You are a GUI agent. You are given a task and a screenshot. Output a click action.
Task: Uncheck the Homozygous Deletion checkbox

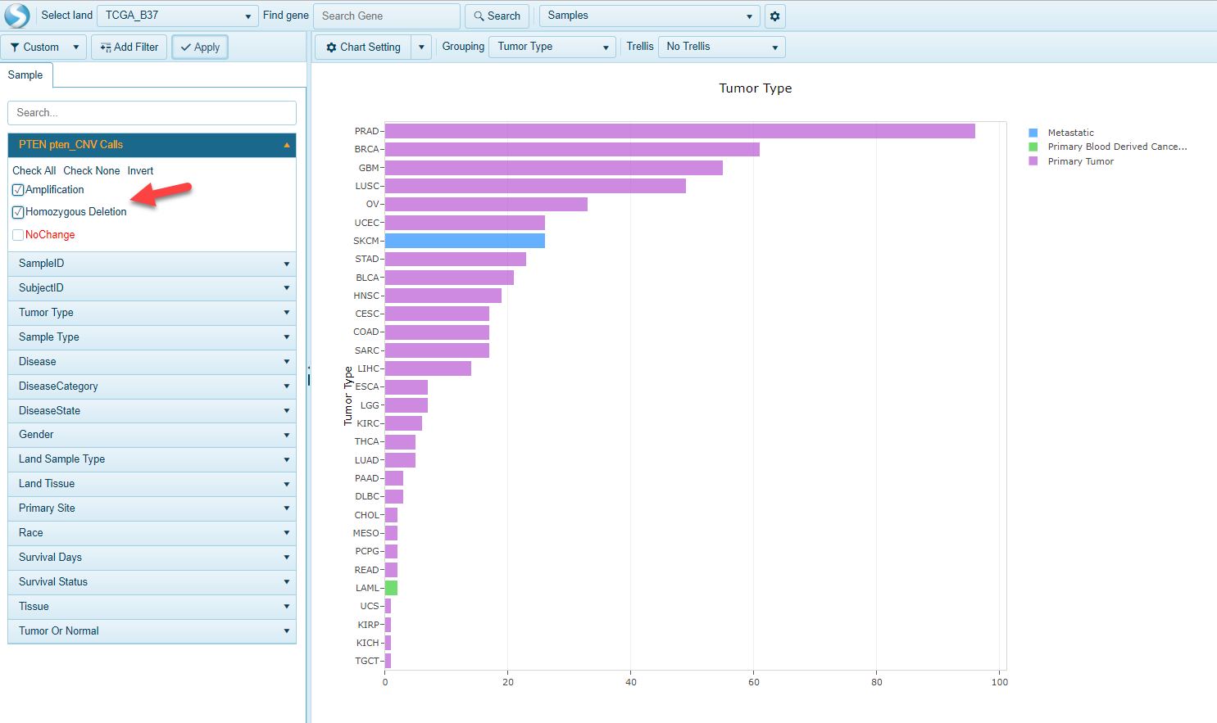pos(18,212)
